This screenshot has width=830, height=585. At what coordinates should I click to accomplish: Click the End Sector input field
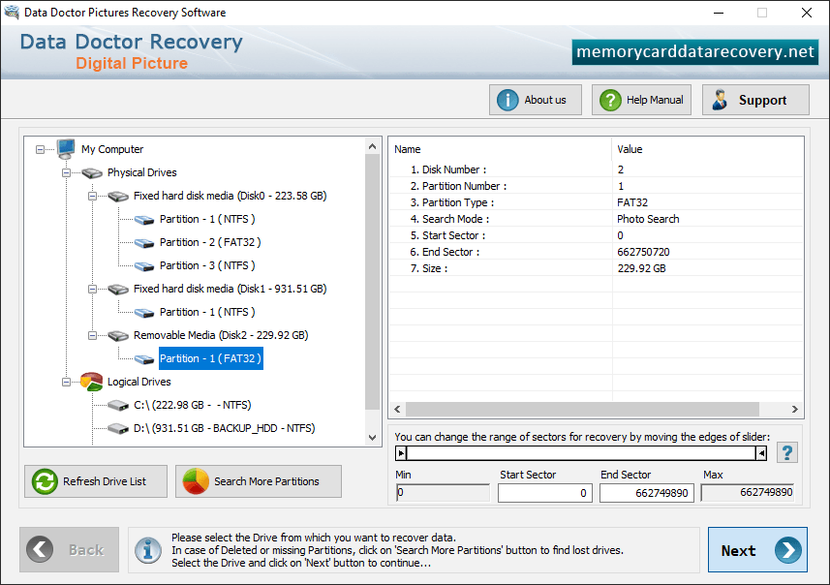click(646, 493)
